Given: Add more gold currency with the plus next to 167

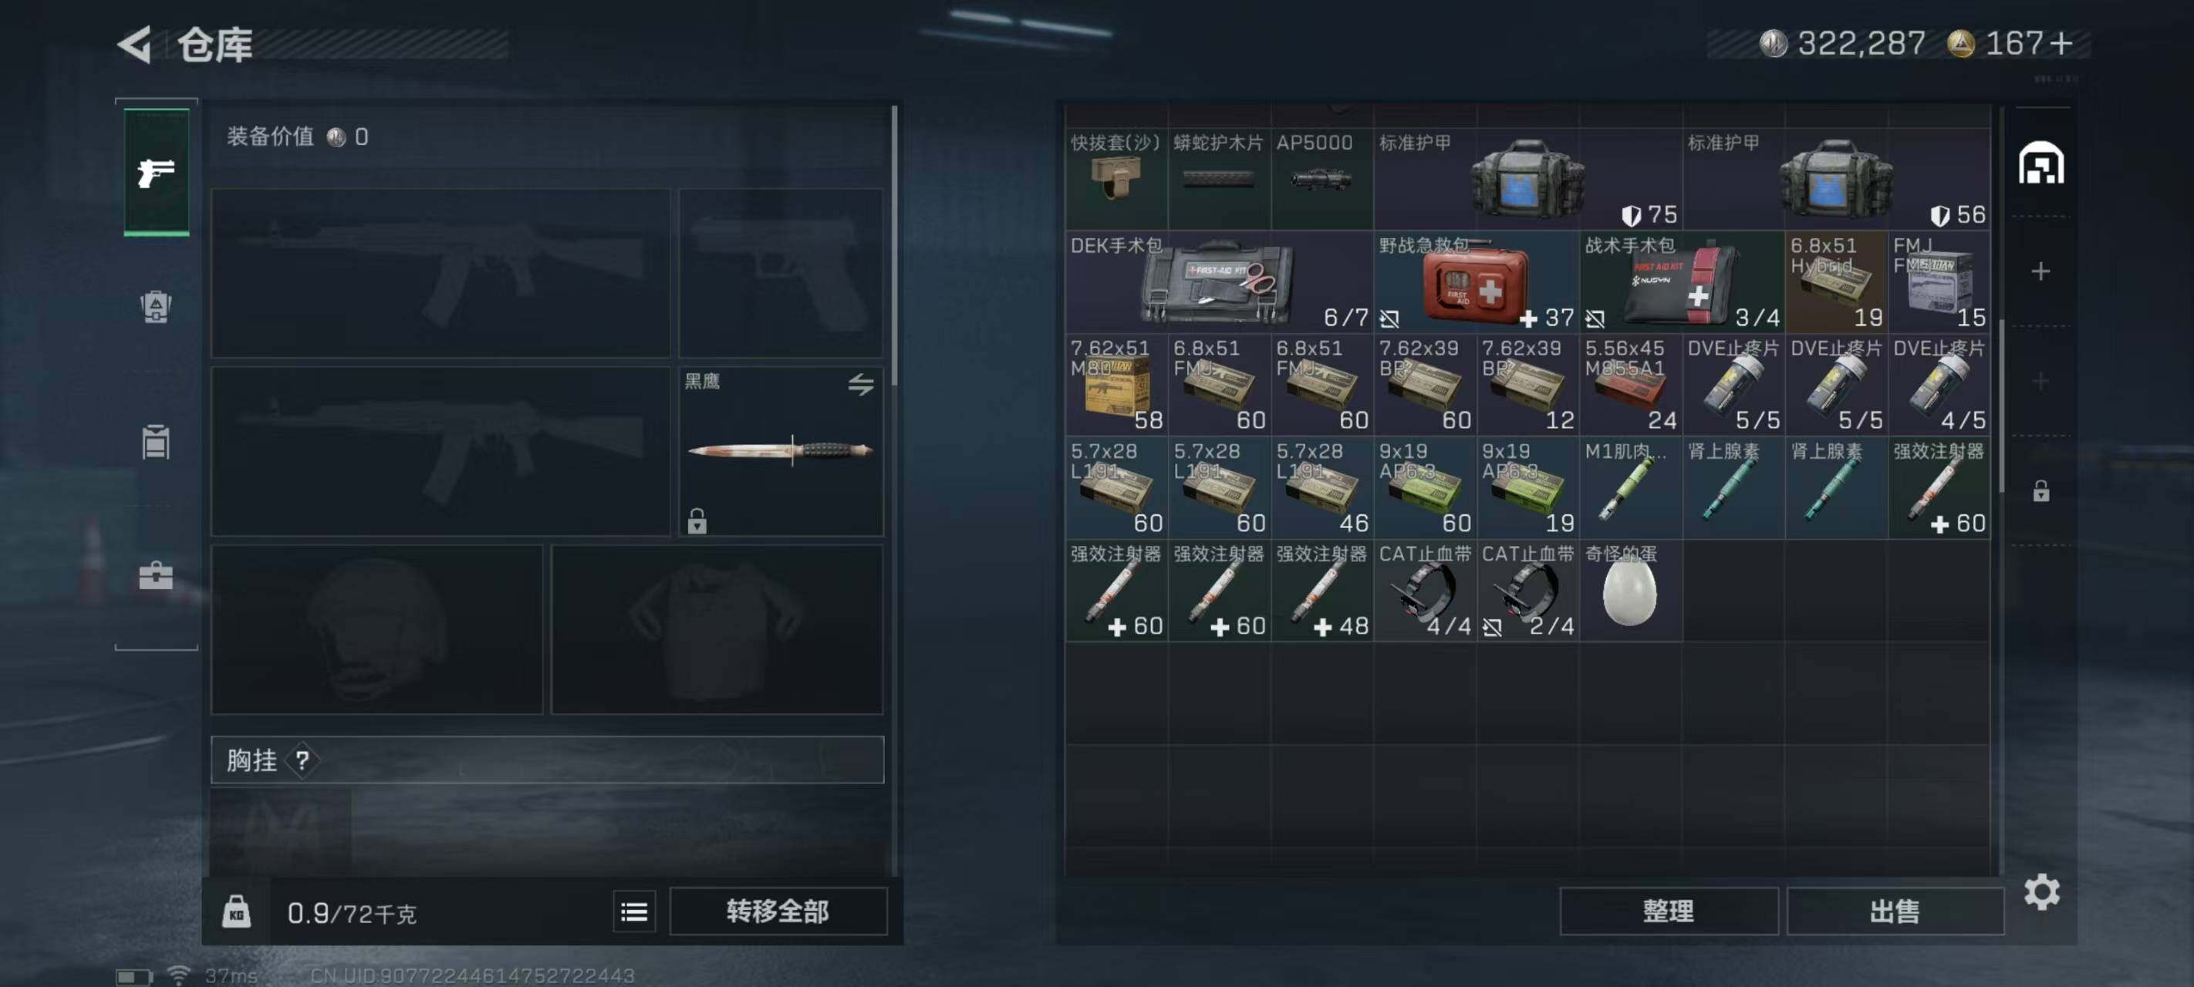Looking at the screenshot, I should (x=2061, y=43).
